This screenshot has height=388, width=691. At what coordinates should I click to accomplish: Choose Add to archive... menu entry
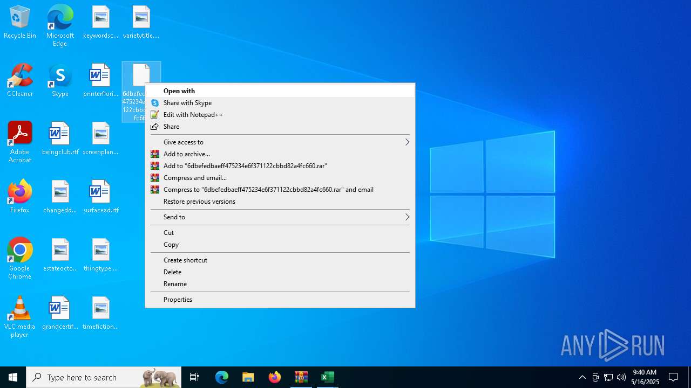click(x=280, y=154)
